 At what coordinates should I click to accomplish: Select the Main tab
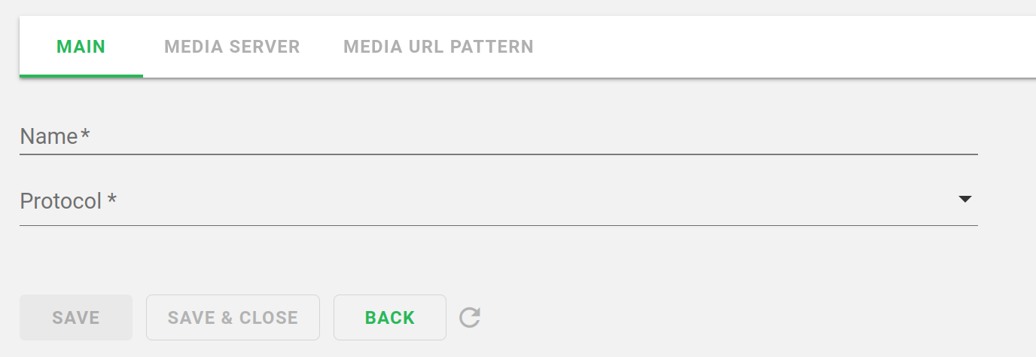coord(81,47)
